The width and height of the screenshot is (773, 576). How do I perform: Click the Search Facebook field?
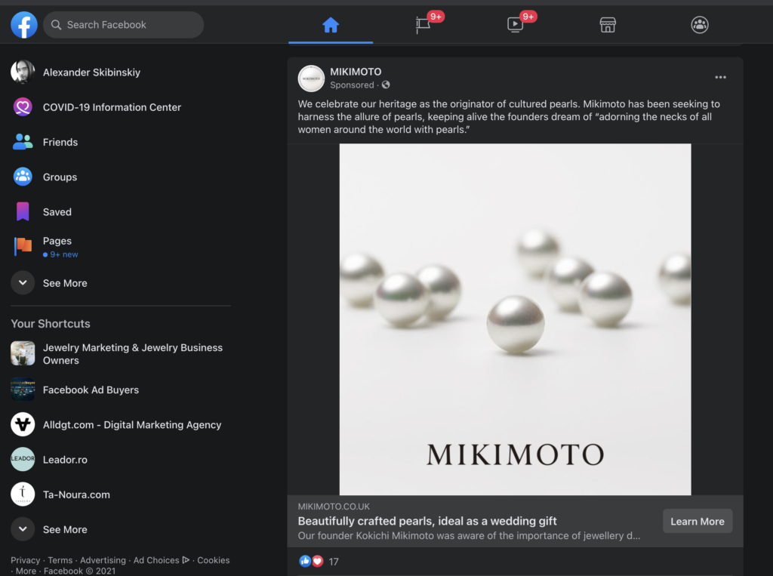pos(123,25)
